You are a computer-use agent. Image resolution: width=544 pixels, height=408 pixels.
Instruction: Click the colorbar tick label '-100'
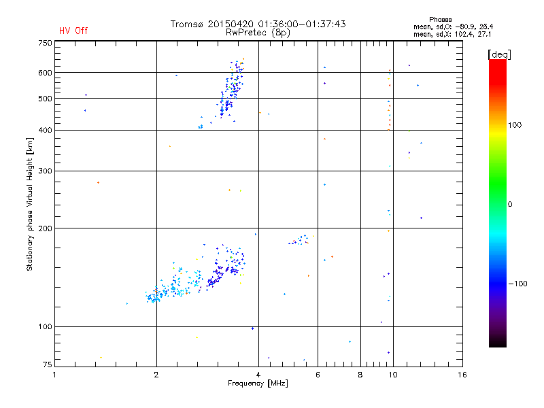pyautogui.click(x=517, y=284)
